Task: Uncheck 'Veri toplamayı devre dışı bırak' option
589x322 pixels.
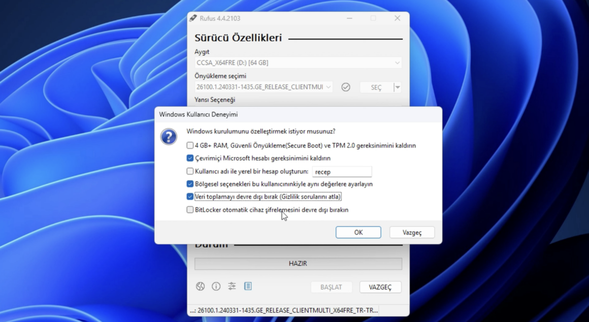Action: point(190,197)
